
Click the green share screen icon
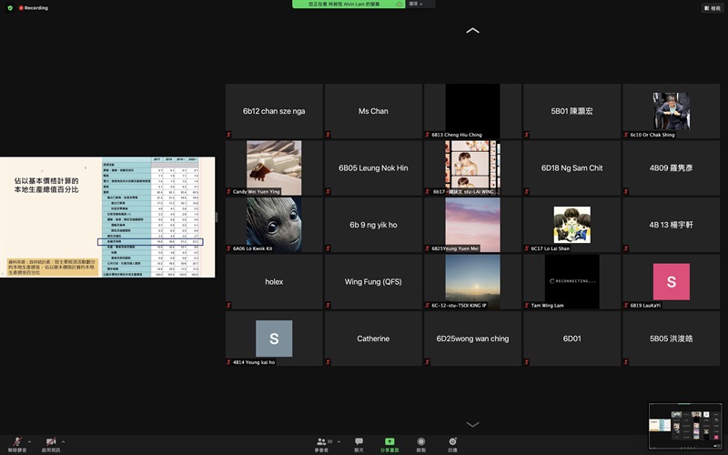(389, 442)
